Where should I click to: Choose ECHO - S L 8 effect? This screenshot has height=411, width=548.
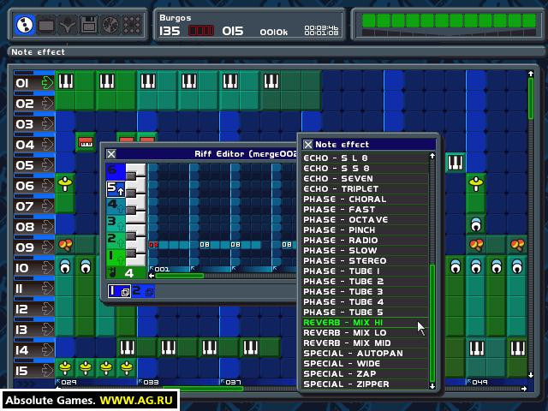365,158
